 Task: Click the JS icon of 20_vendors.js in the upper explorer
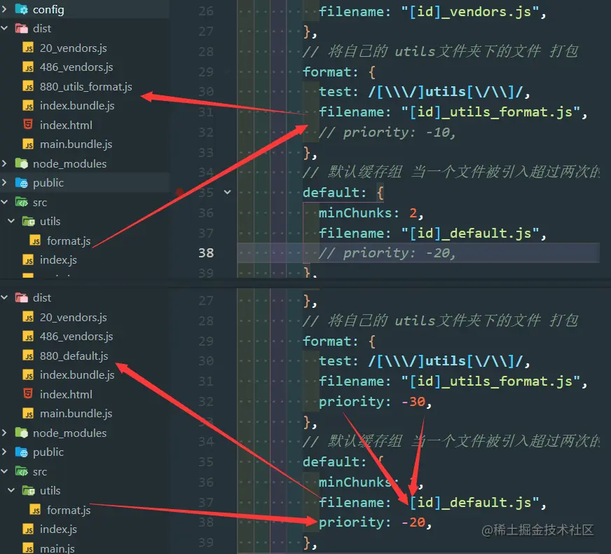pos(28,48)
